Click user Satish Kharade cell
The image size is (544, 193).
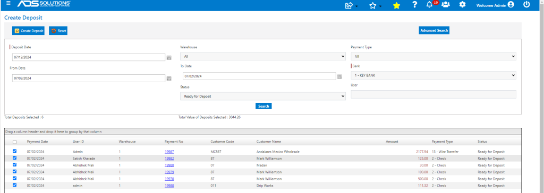[x=84, y=159]
